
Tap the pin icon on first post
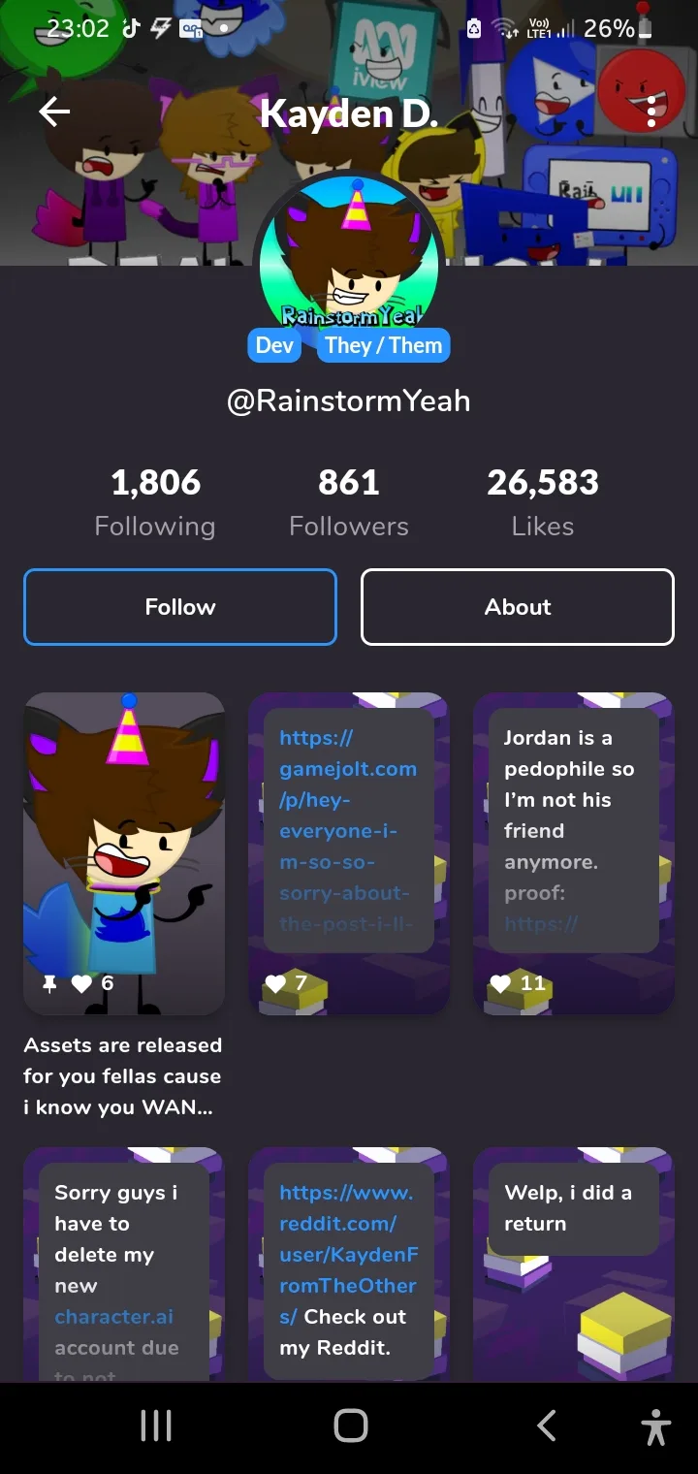point(49,983)
